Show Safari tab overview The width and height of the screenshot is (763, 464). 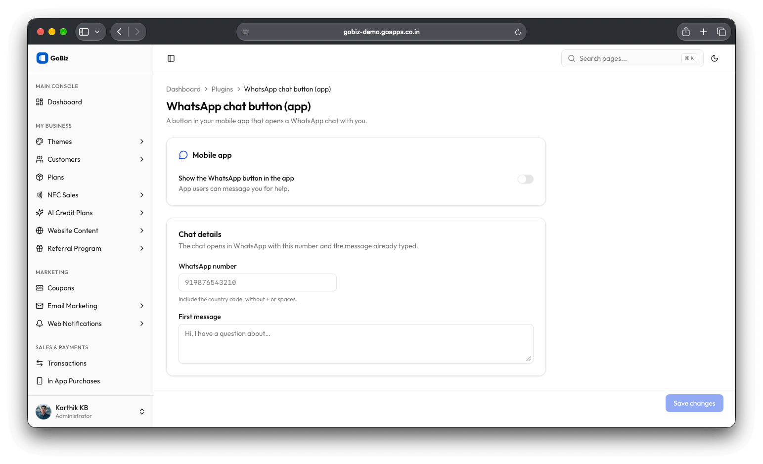(x=721, y=32)
